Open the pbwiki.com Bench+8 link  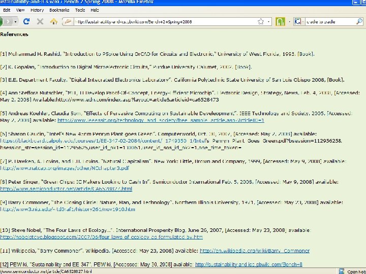pyautogui.click(x=249, y=264)
